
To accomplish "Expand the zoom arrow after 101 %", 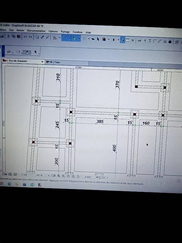I will click(x=48, y=175).
